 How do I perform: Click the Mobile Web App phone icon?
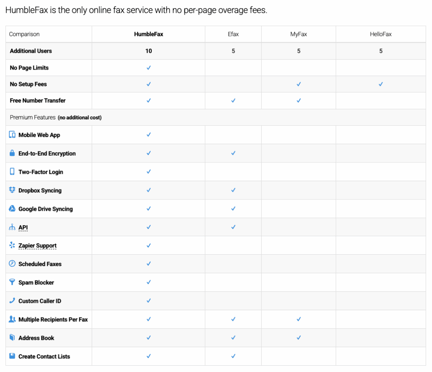point(12,135)
